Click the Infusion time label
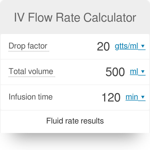150x150 pixels. tap(30, 97)
